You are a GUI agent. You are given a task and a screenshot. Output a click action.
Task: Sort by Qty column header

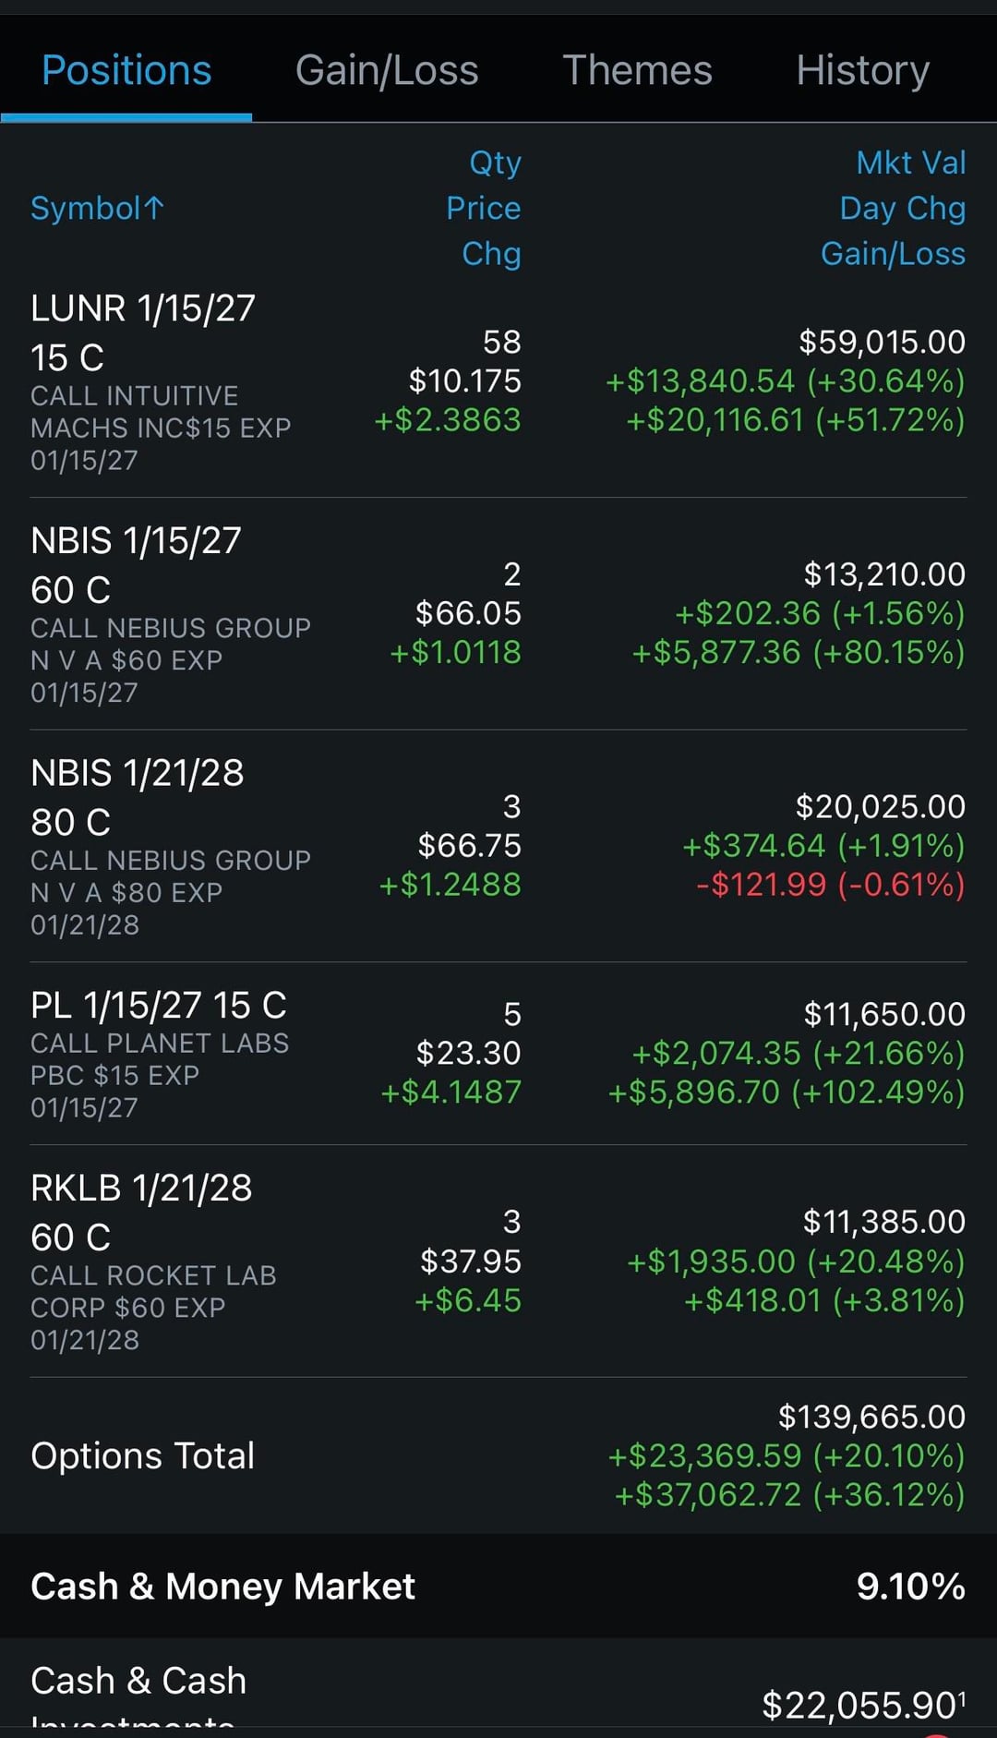495,163
